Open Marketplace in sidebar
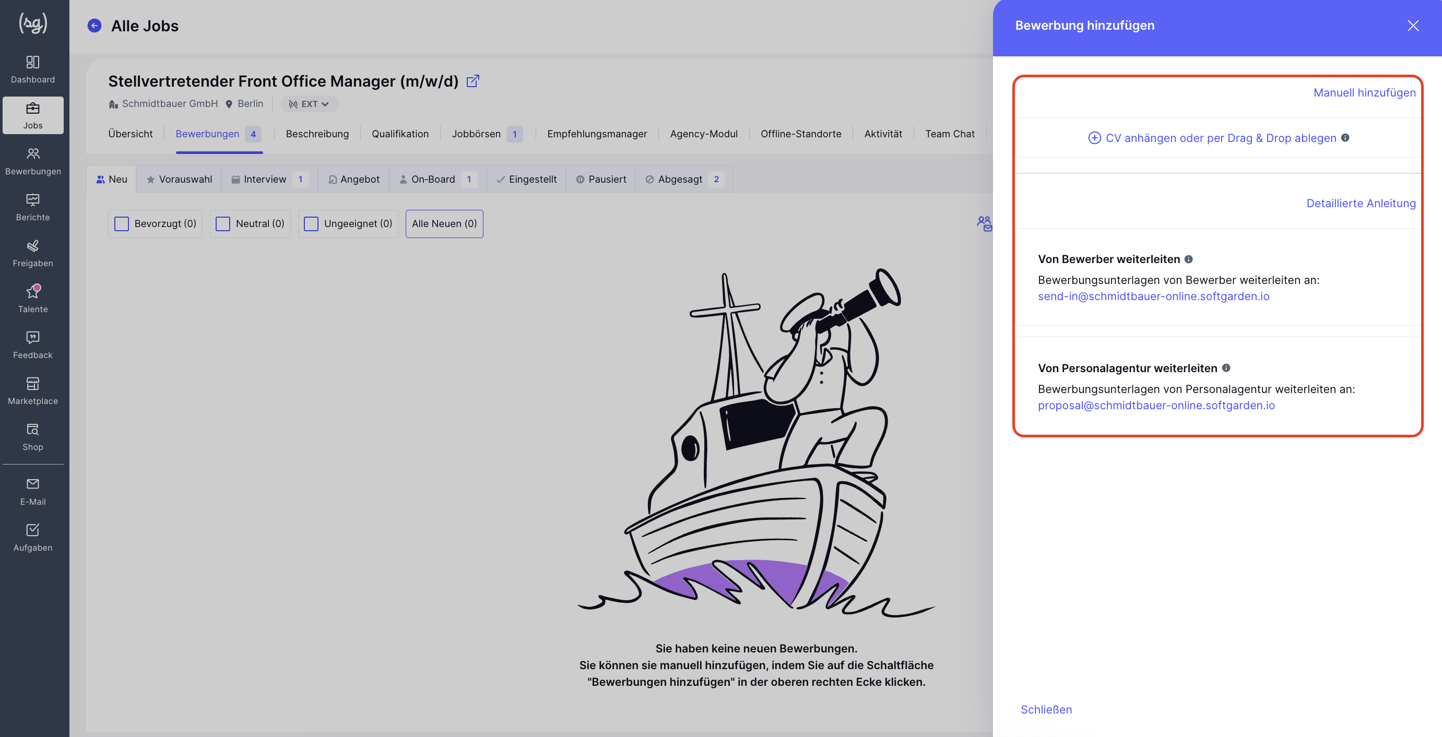This screenshot has width=1442, height=737. click(33, 390)
